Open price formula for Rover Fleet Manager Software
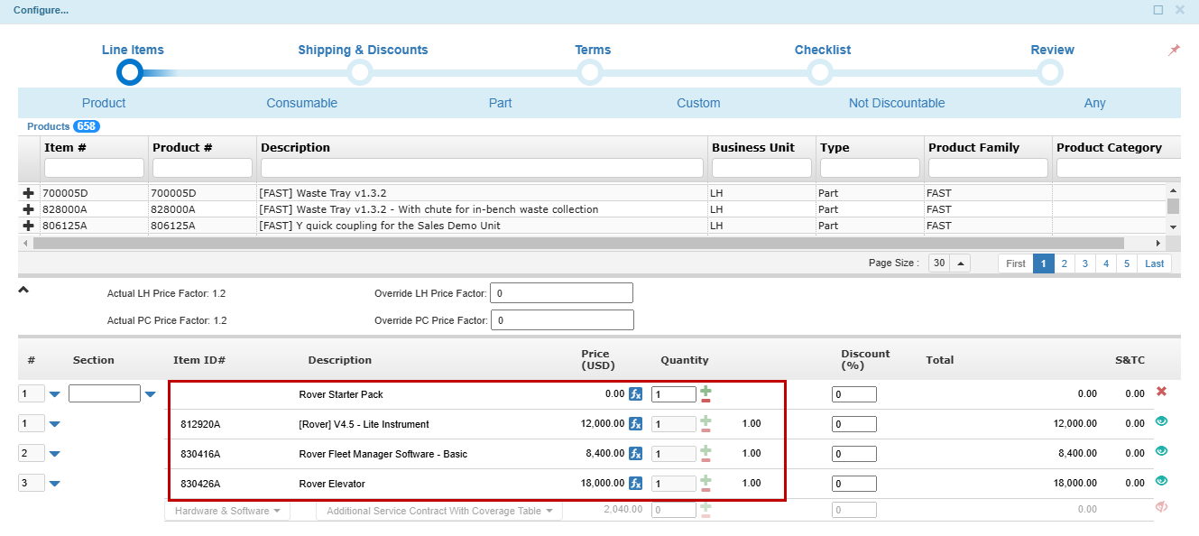This screenshot has width=1199, height=536. [635, 454]
